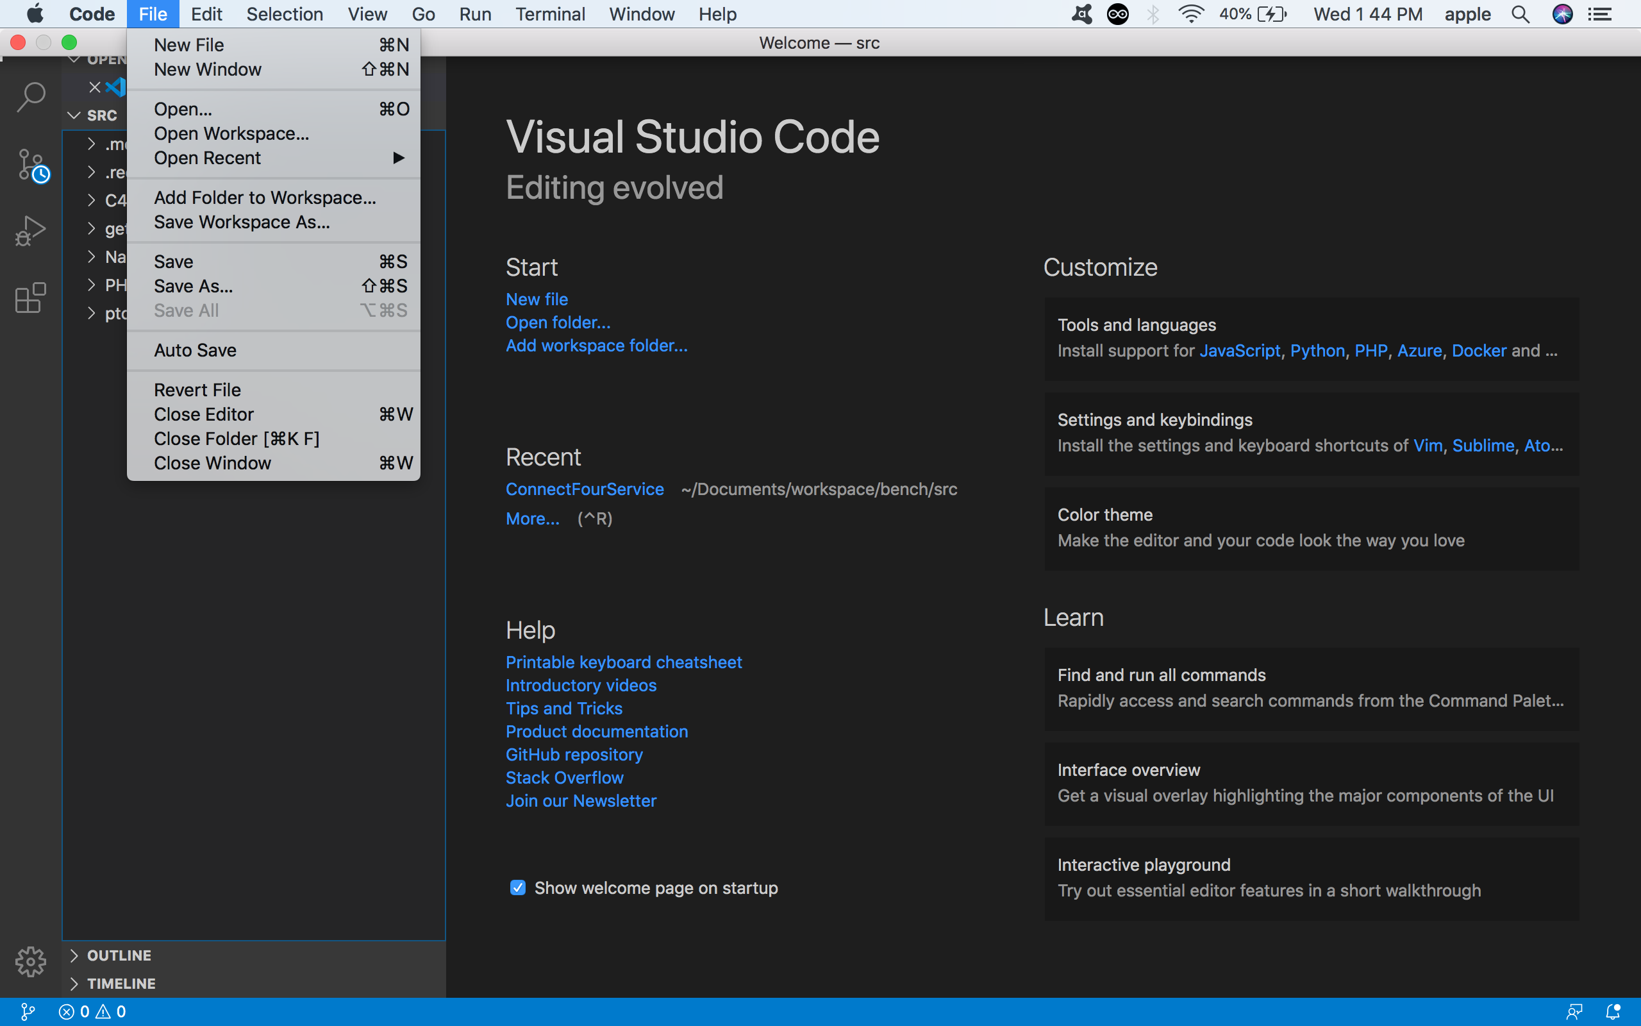Open the Search view in activity bar

pos(31,97)
